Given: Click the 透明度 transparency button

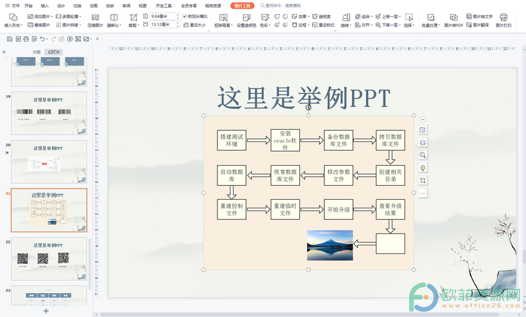Looking at the screenshot, I should [321, 16].
